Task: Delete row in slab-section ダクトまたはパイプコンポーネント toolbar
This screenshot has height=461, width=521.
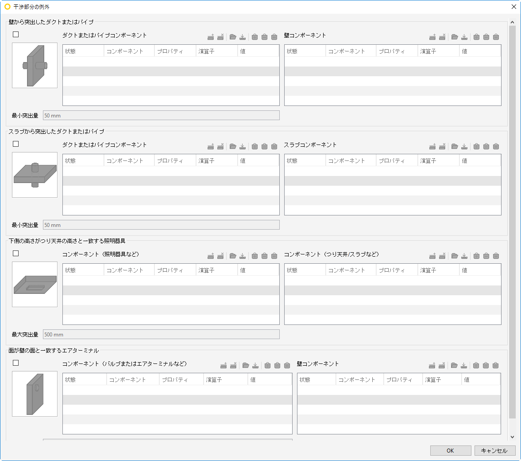Action: pos(220,146)
